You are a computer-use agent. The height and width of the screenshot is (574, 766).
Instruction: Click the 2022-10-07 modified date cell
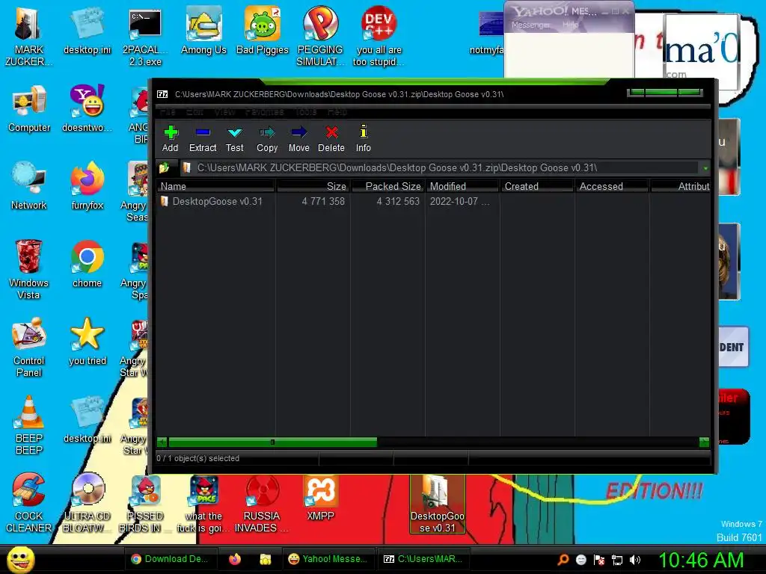click(459, 201)
